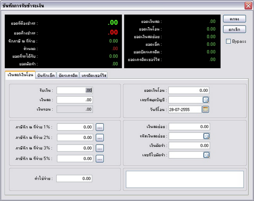This screenshot has width=254, height=201.
Task: Click the ยอดเงินโอน amount field
Action: click(x=189, y=91)
